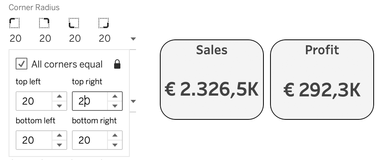Image resolution: width=385 pixels, height=160 pixels.
Task: Uncheck the All corners equal checkbox
Action: [x=21, y=64]
